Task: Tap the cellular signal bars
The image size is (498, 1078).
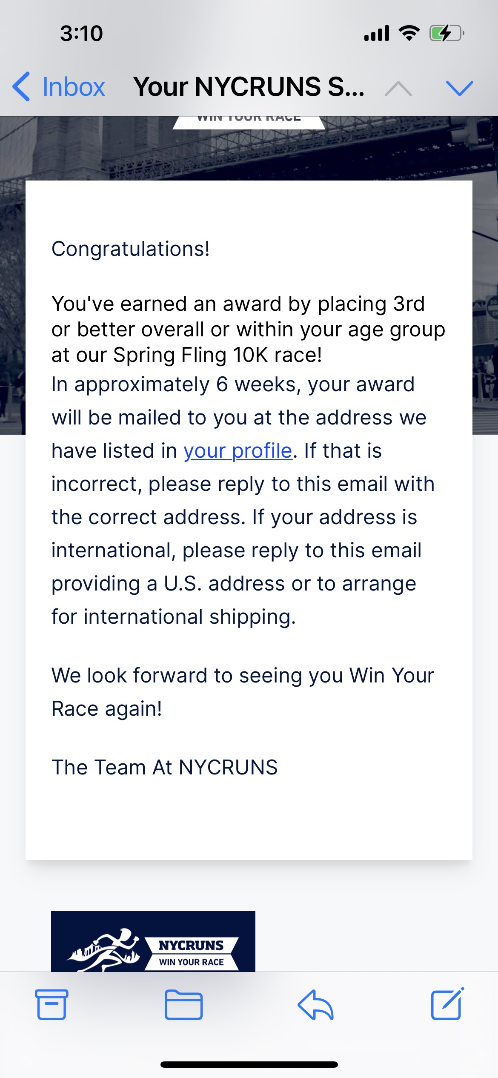Action: (x=377, y=33)
